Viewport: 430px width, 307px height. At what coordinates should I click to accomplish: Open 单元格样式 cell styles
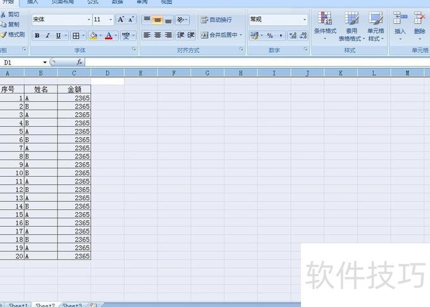376,26
